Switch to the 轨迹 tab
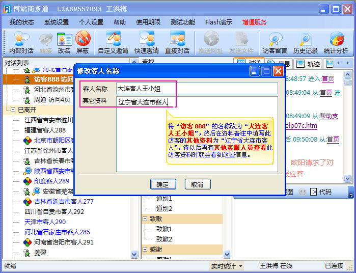Image resolution: width=356 pixels, height=273 pixels. coord(309,64)
